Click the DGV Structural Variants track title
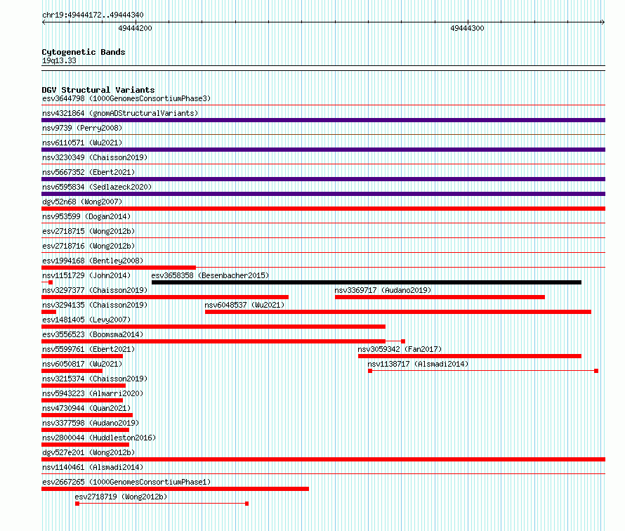 click(x=98, y=90)
